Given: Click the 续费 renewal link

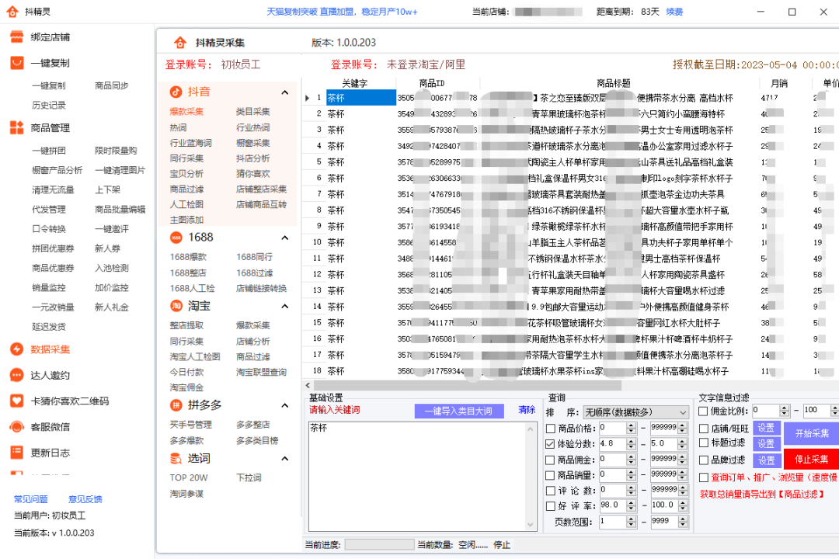Looking at the screenshot, I should click(x=674, y=11).
